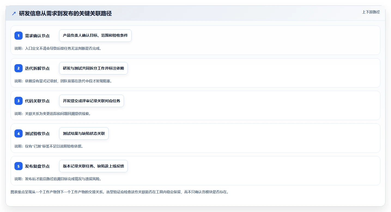The width and height of the screenshot is (391, 212).
Task: Click the 测试结果与缺陷状态关联 chip
Action: pyautogui.click(x=84, y=133)
